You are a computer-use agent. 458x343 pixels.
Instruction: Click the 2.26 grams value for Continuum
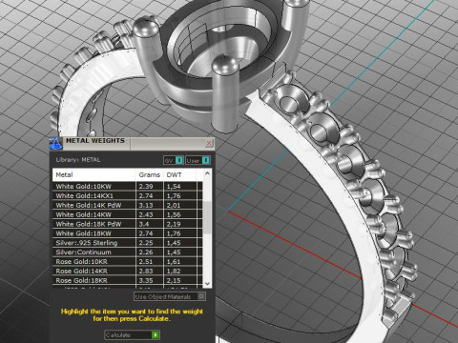[146, 252]
